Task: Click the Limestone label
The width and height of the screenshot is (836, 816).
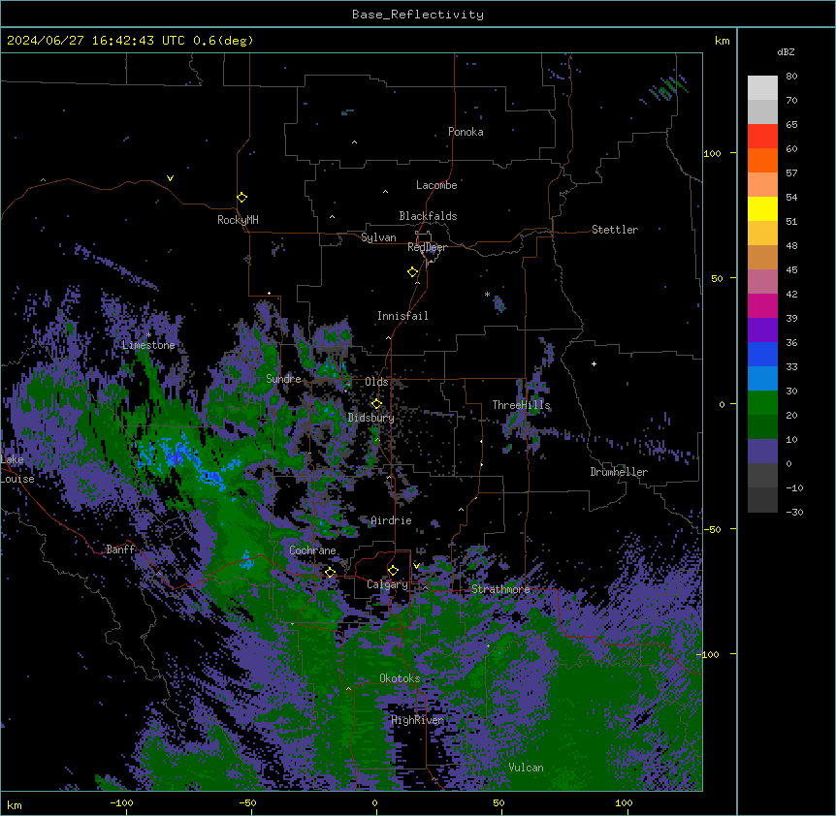Action: click(148, 345)
